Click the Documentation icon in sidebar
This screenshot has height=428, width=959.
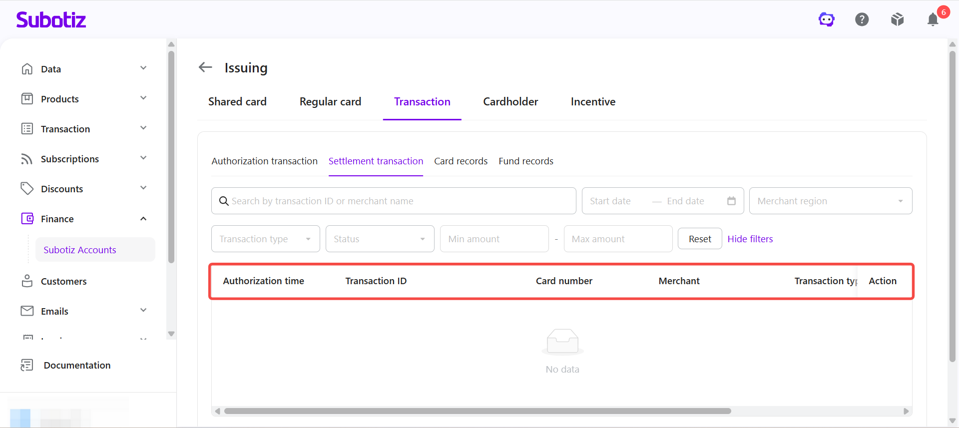tap(27, 365)
